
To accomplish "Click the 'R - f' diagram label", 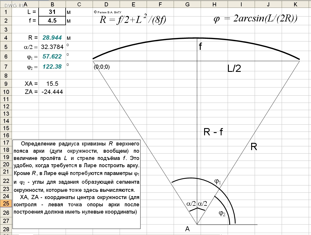I will 213,132.
